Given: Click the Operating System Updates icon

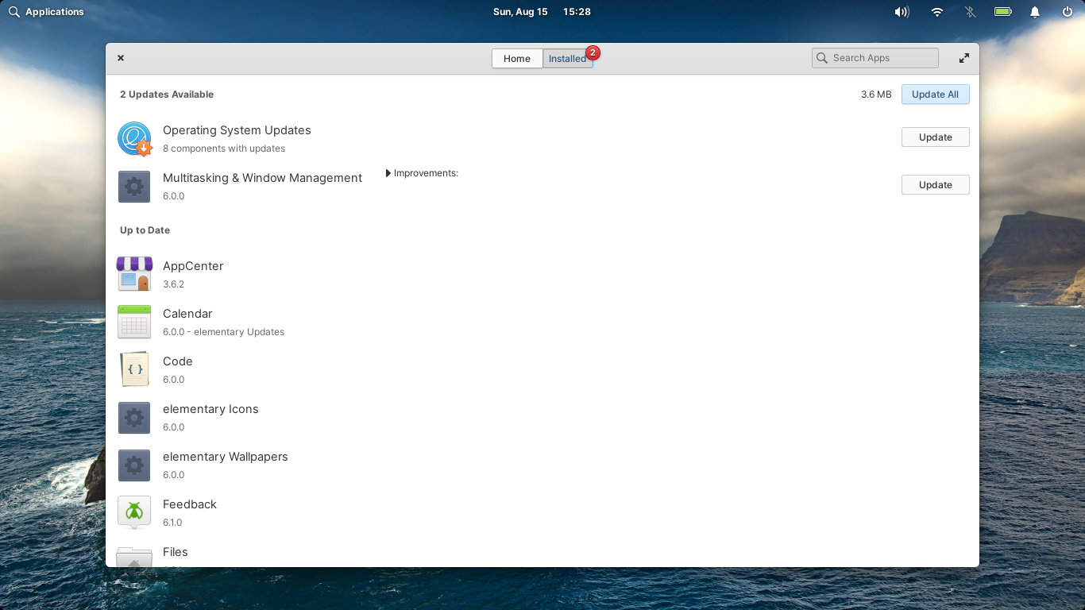Looking at the screenshot, I should pos(134,139).
